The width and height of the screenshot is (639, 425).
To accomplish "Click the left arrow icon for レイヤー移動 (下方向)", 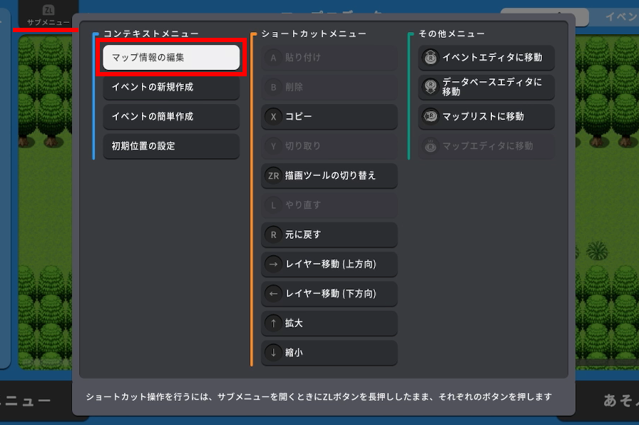I will [x=273, y=294].
